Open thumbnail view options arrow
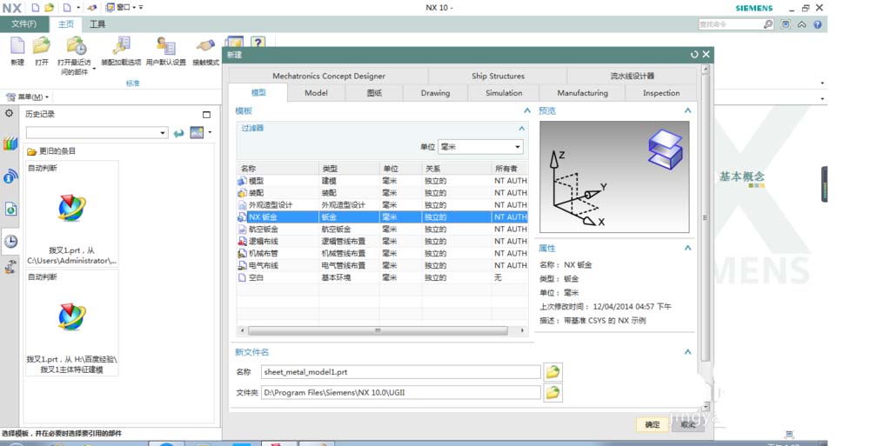870x446 pixels. (x=210, y=132)
